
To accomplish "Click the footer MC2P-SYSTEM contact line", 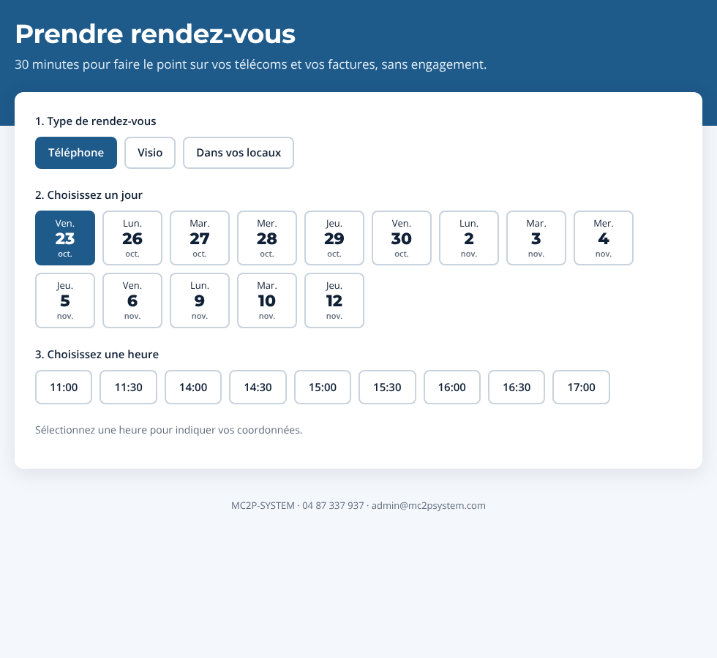I will [x=358, y=505].
